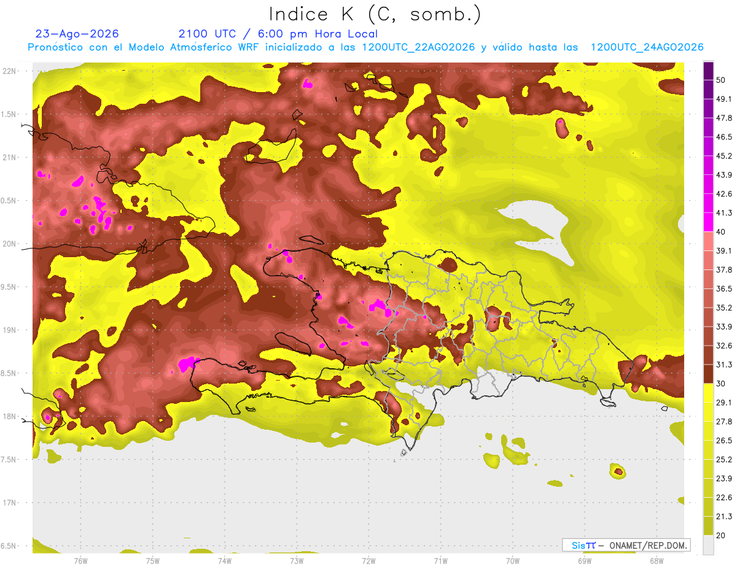The image size is (737, 569).
Task: Click the colorbar label "40"
Action: 721,232
